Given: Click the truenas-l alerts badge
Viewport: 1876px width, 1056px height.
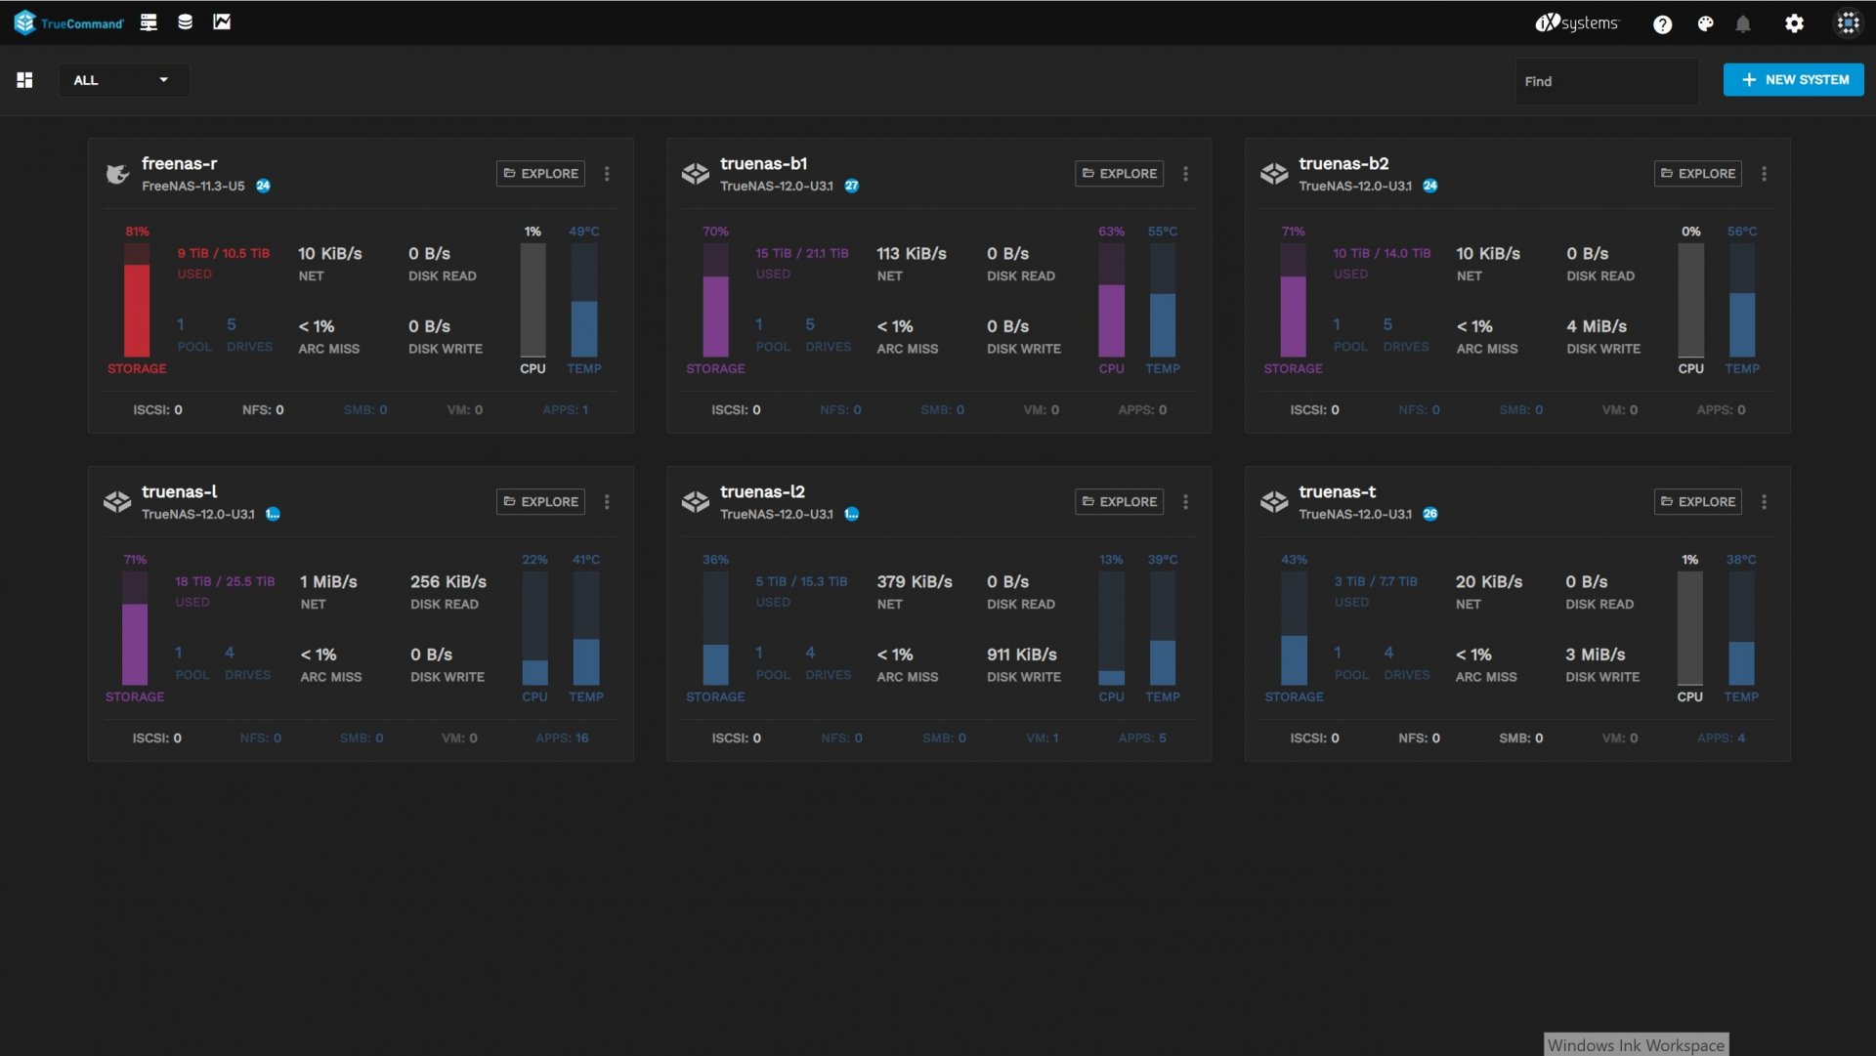Looking at the screenshot, I should pos(274,514).
